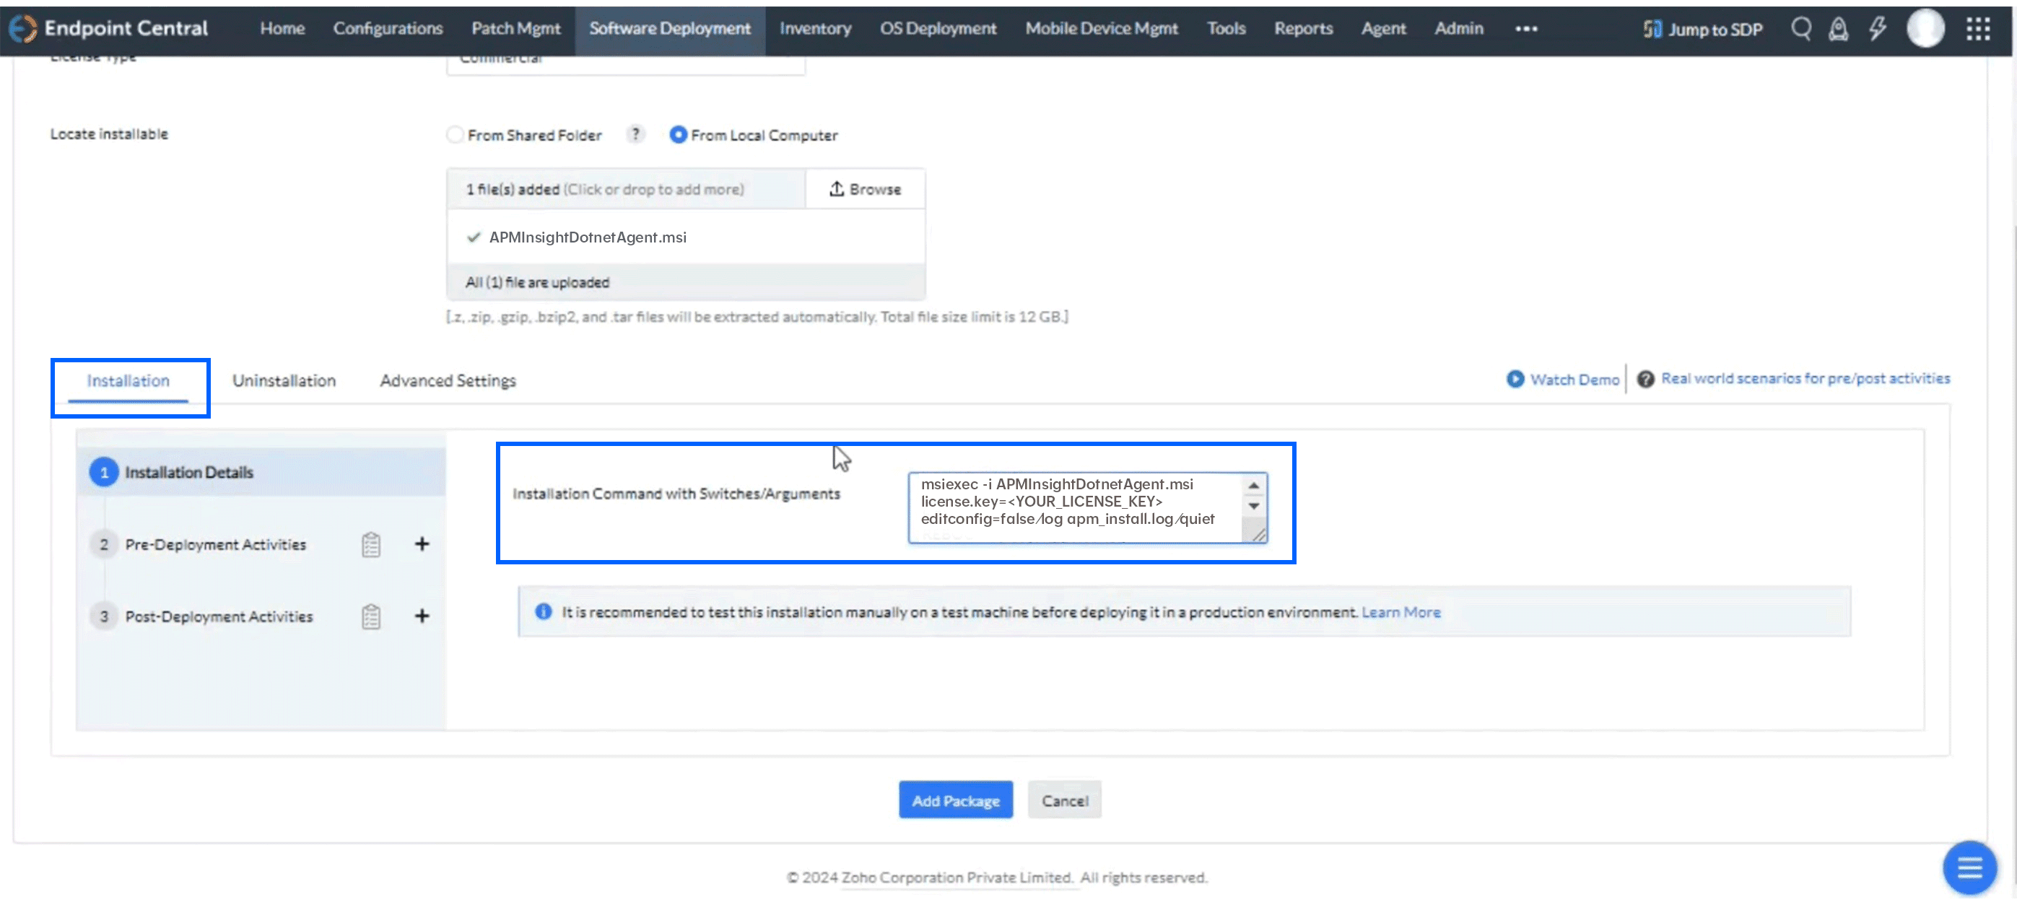Click the blue floating menu button
Viewport: 2017px width, 905px height.
[1969, 867]
